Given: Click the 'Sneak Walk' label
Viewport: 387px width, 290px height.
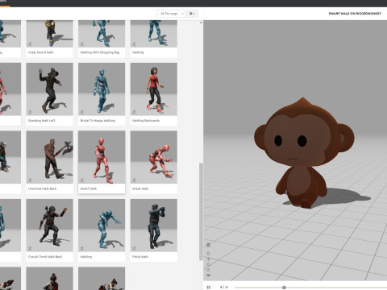Looking at the screenshot, I should (140, 188).
